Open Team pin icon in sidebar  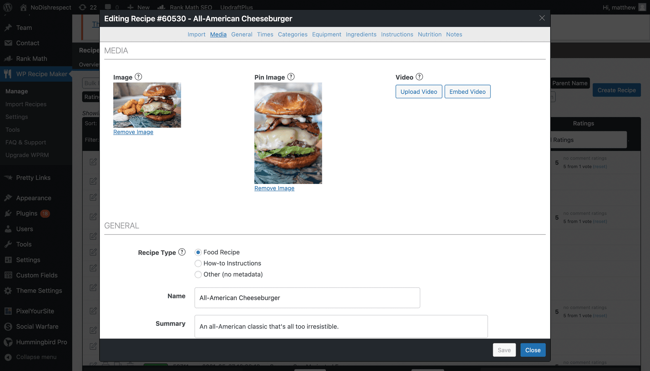click(8, 28)
